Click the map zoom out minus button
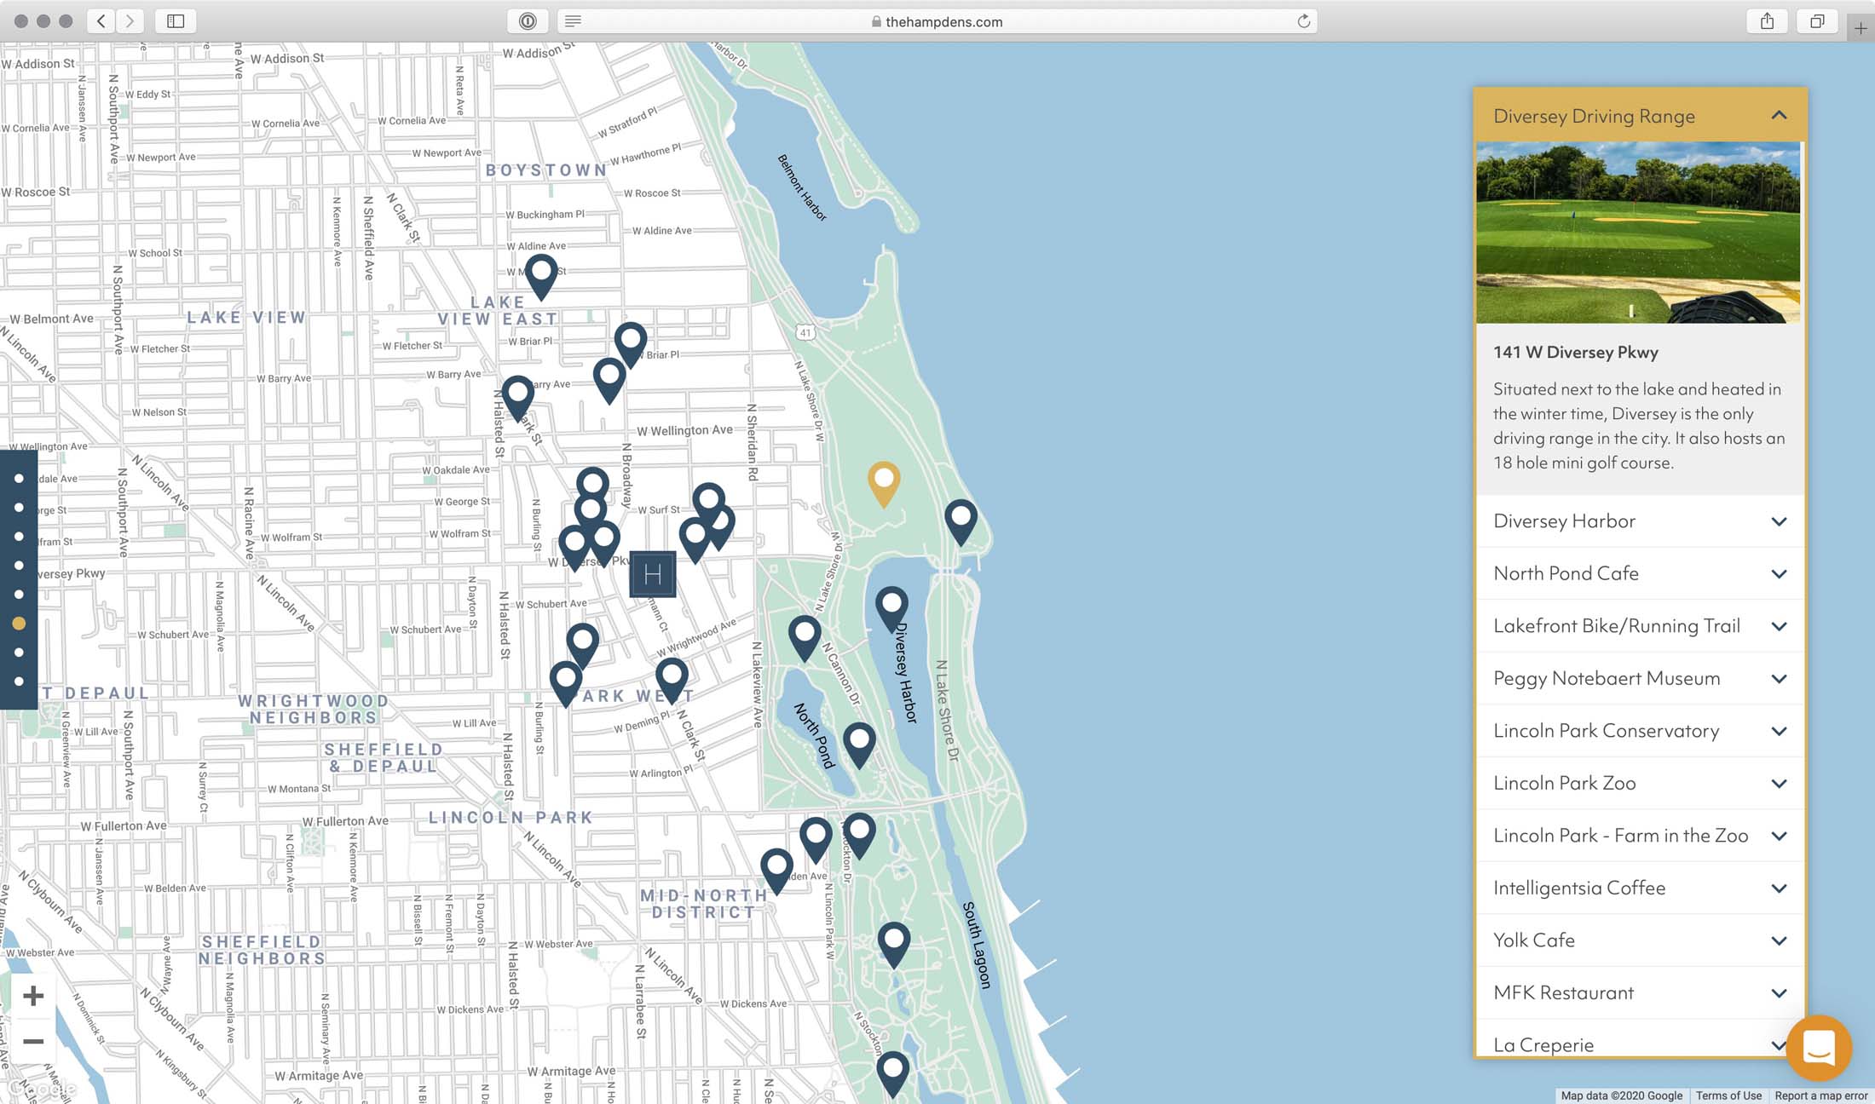This screenshot has height=1104, width=1875. click(x=33, y=1041)
